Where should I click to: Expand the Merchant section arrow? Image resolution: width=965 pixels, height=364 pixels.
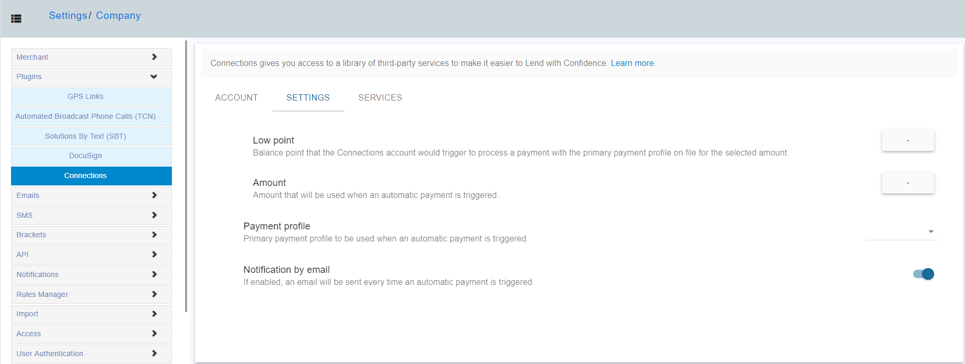[154, 57]
